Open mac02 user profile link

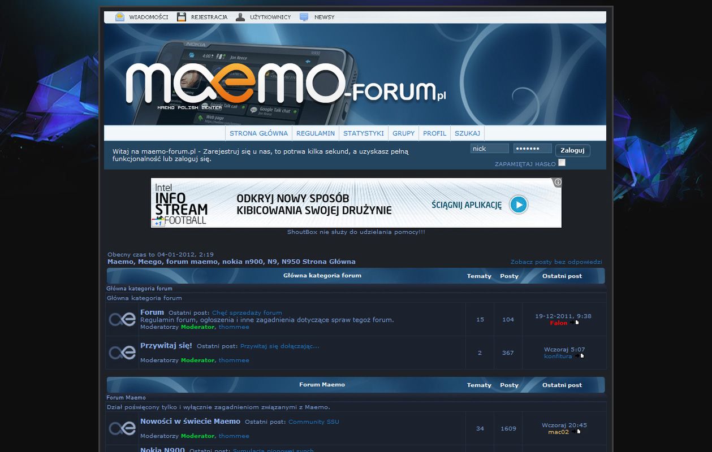pos(558,432)
